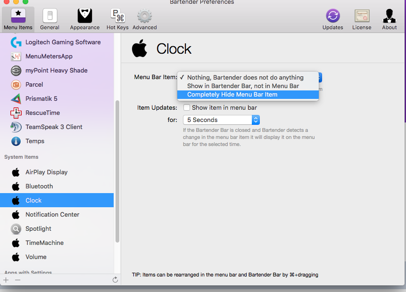Add a new item with plus button
406x292 pixels.
(x=6, y=280)
